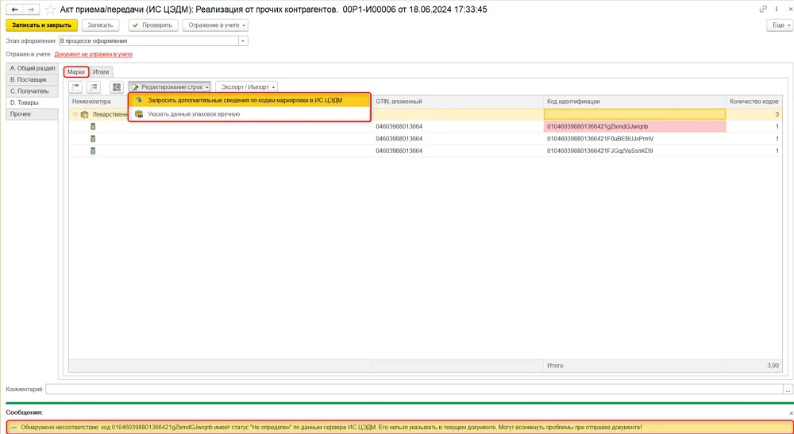Select code cell ending F0uBEBUJxPrmV
This screenshot has height=434, width=794.
click(634, 139)
